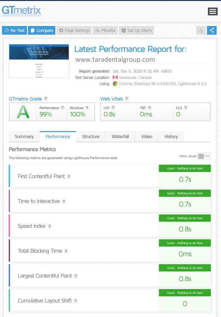Click the PDF download icon
This screenshot has width=221, height=317.
click(x=201, y=30)
